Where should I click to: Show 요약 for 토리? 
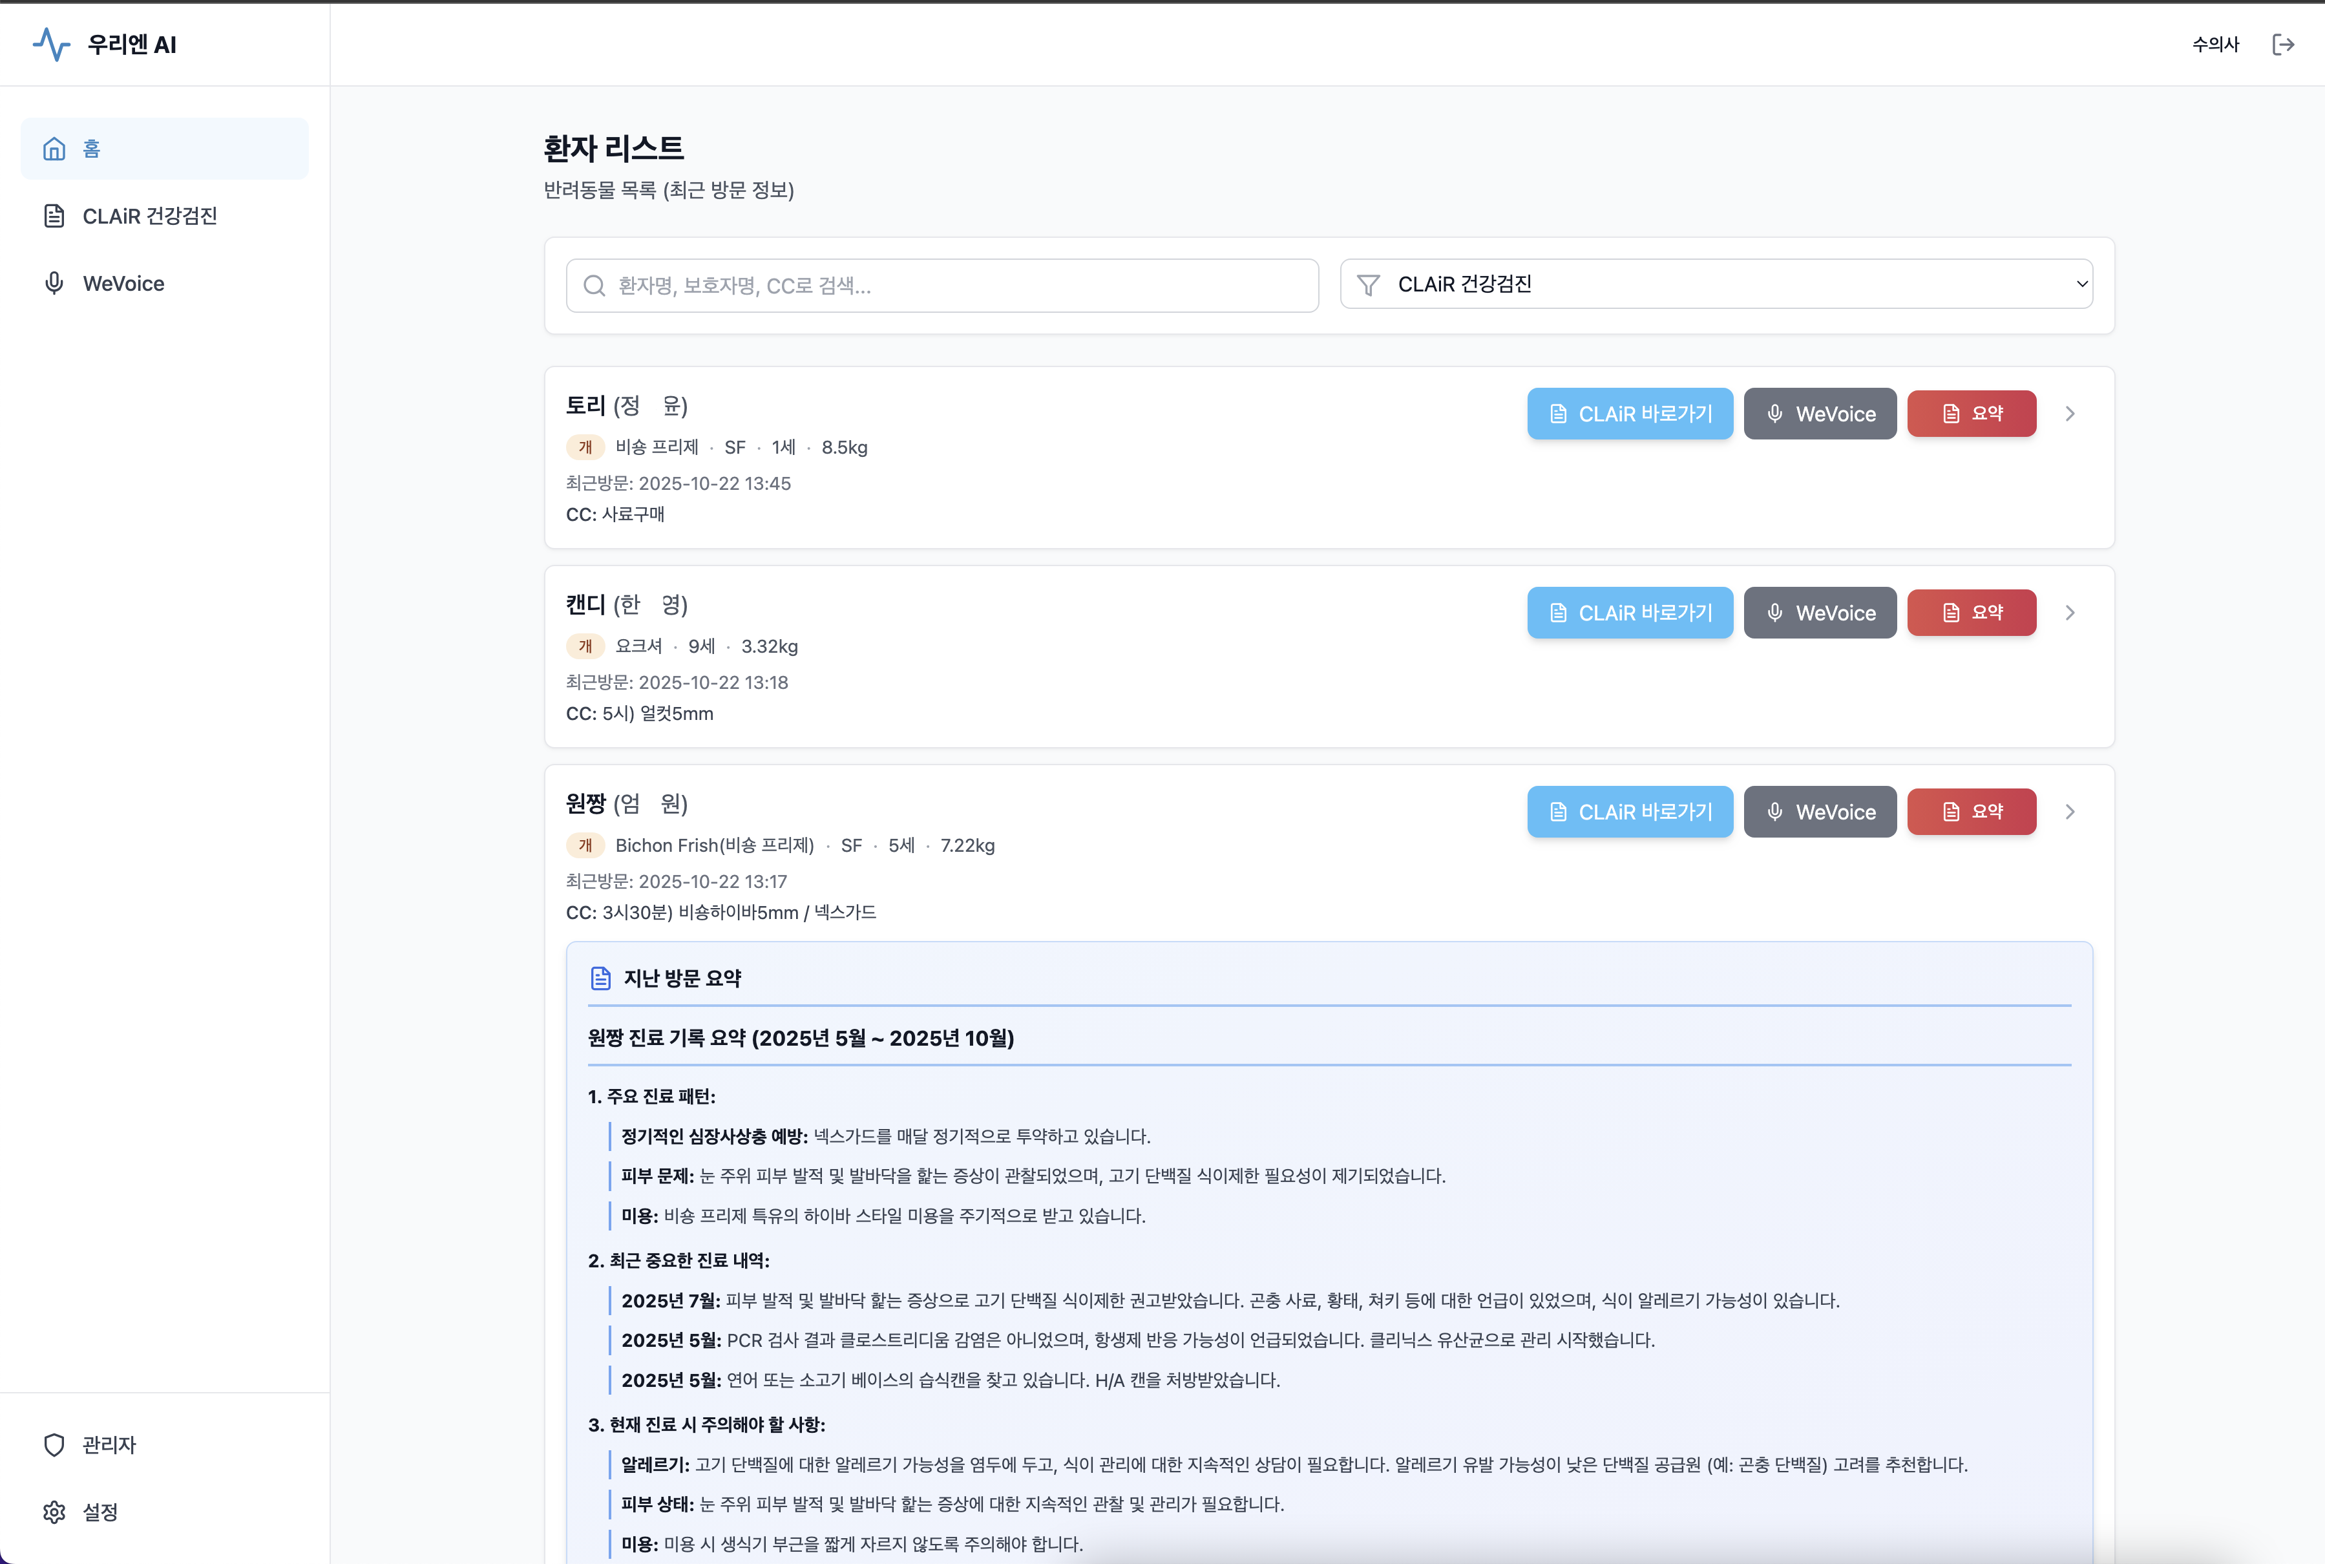1971,413
